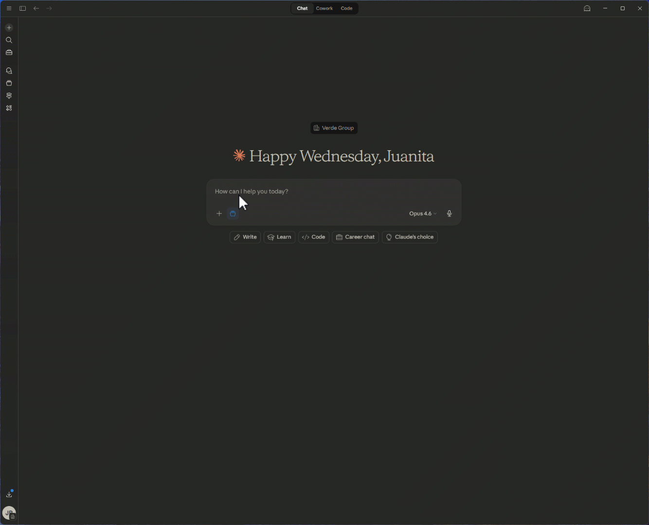Open the hamburger menu in title bar

click(9, 8)
